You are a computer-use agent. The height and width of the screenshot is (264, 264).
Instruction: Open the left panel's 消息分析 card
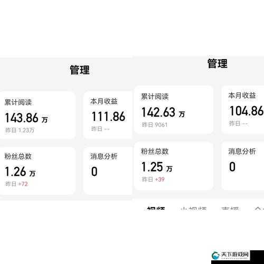(x=108, y=171)
